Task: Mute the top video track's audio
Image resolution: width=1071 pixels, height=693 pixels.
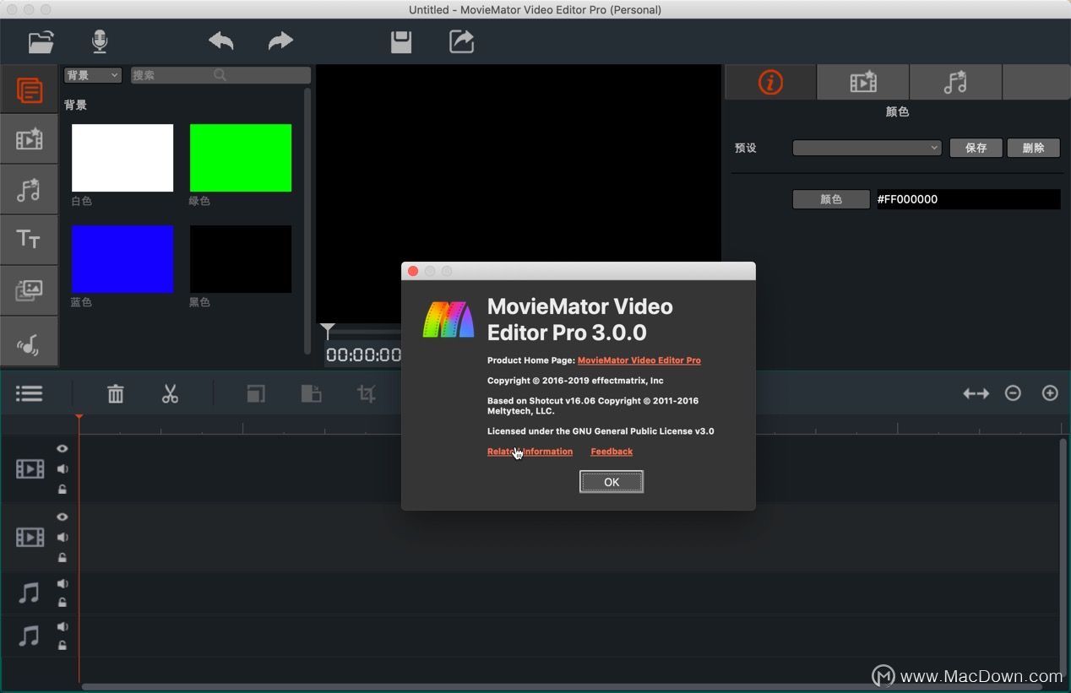Action: 62,469
